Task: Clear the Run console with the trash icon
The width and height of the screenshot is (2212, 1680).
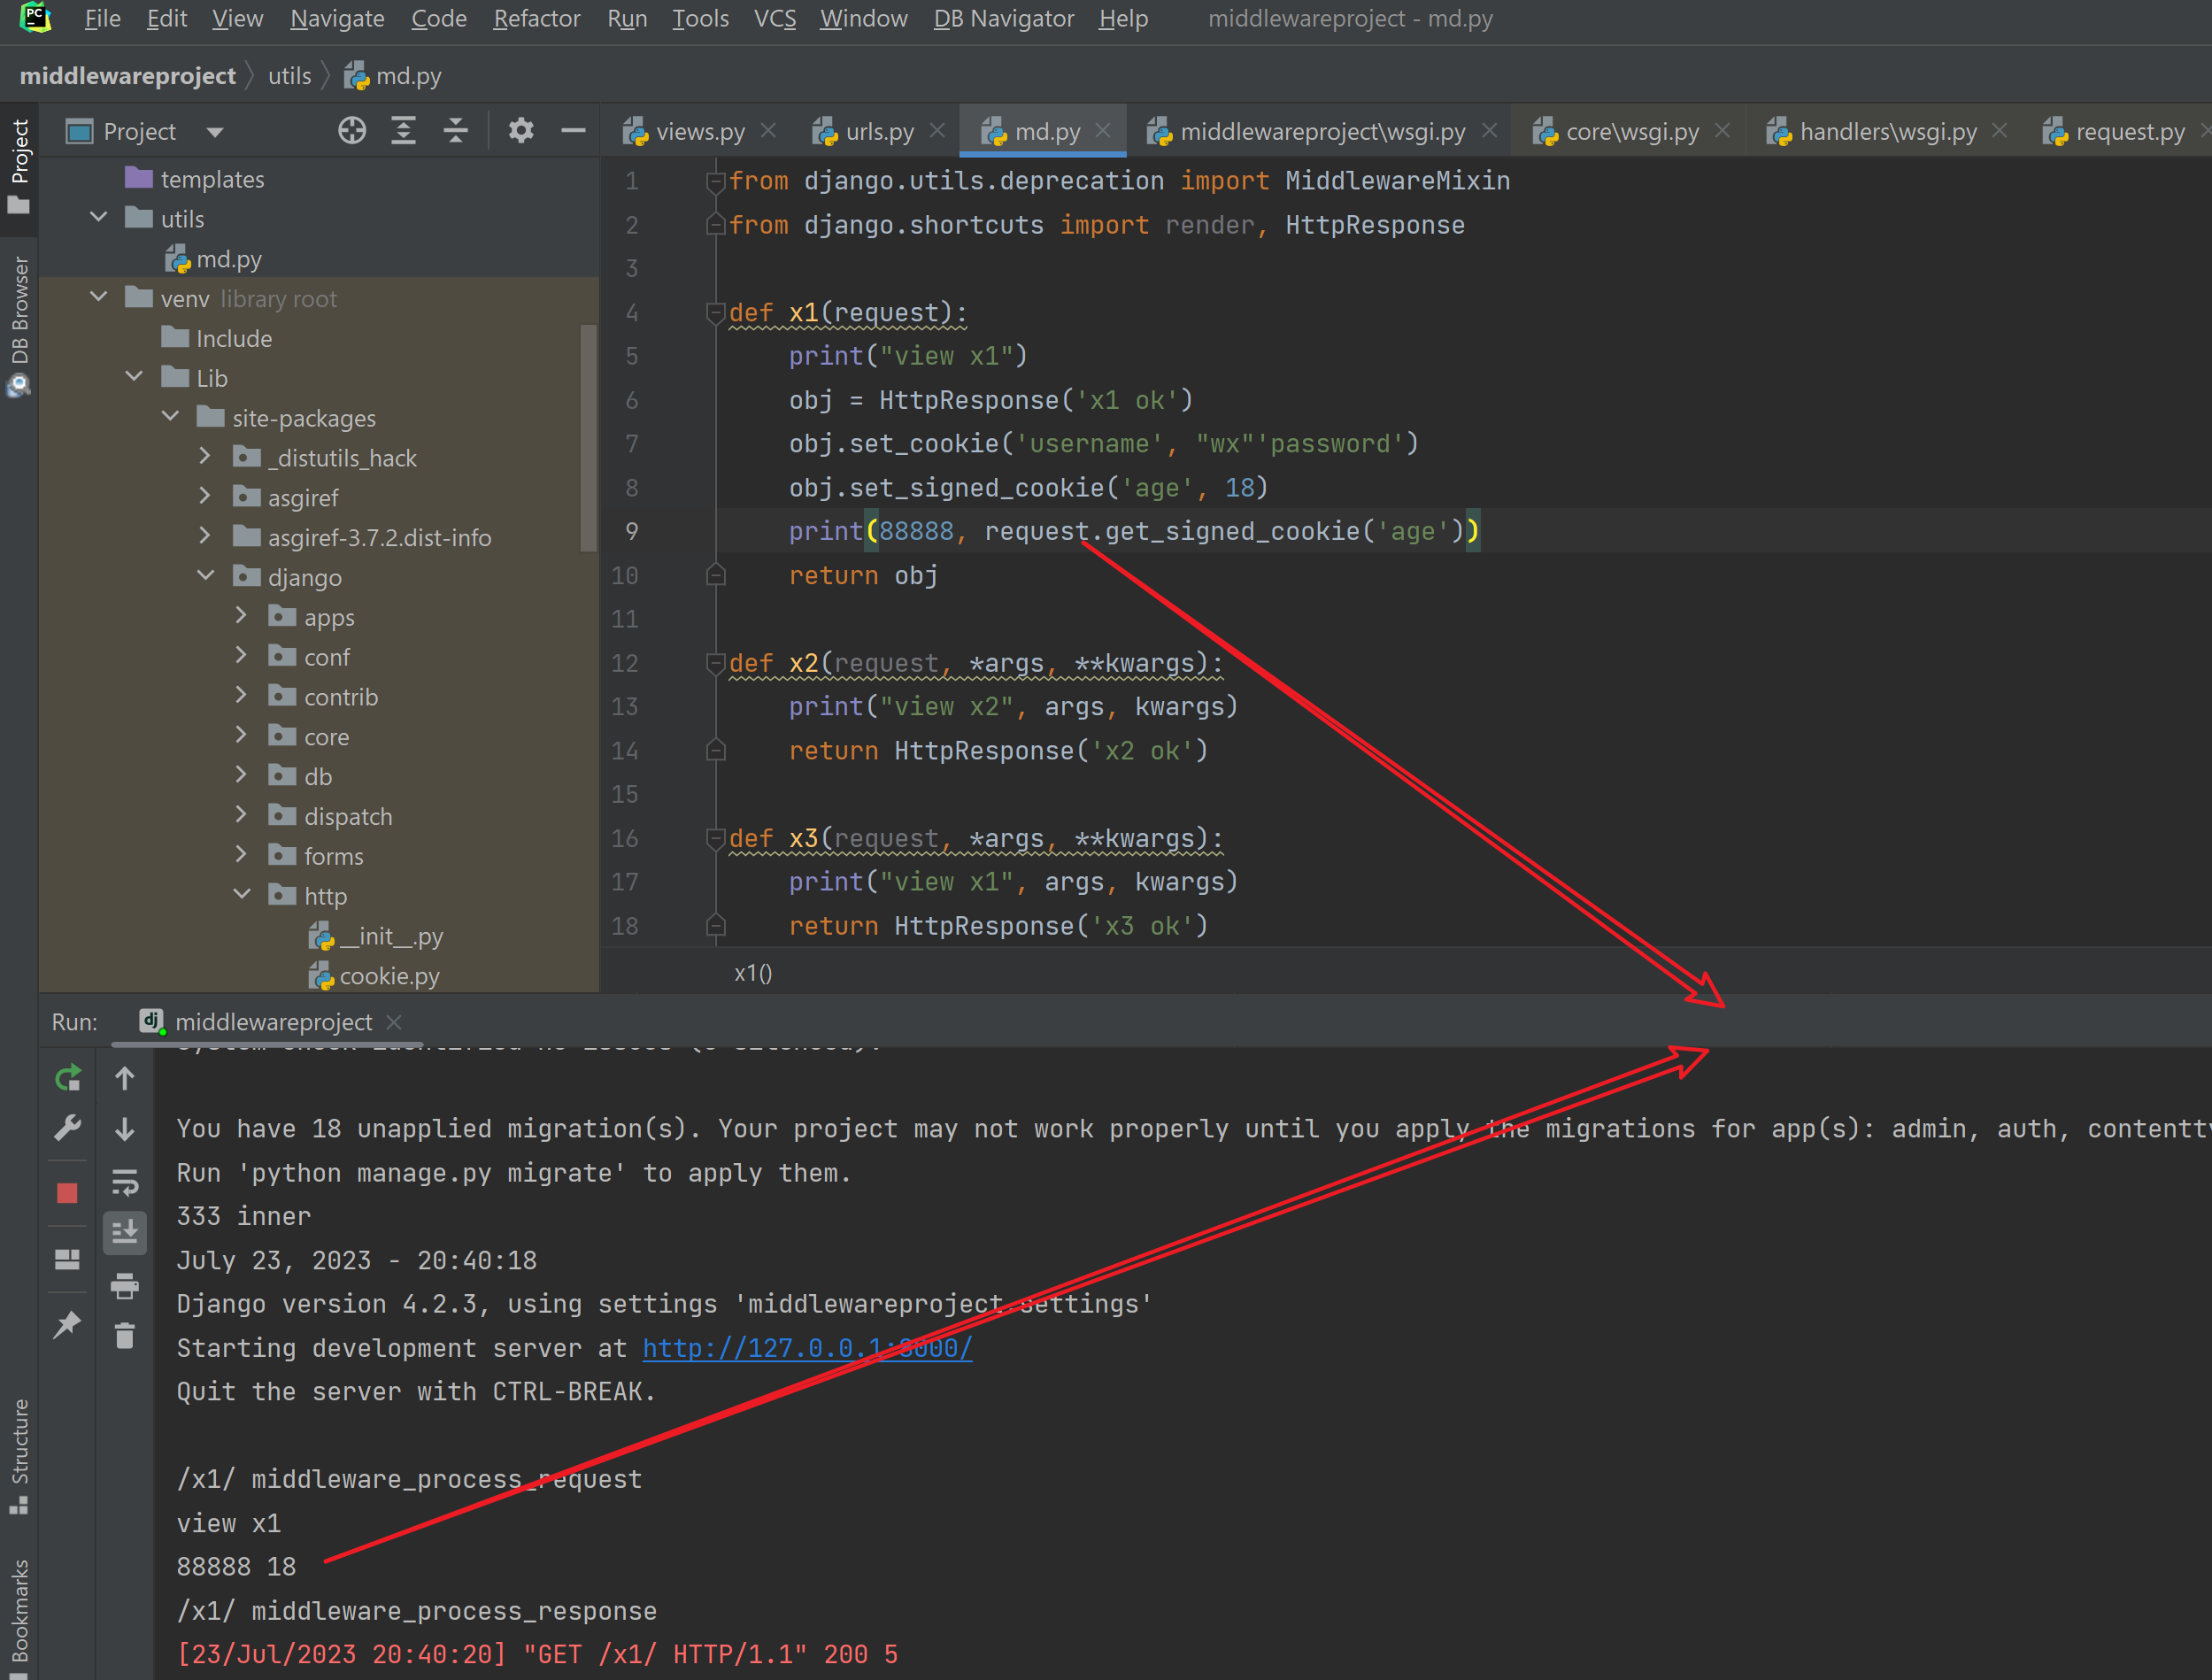Action: (x=125, y=1336)
